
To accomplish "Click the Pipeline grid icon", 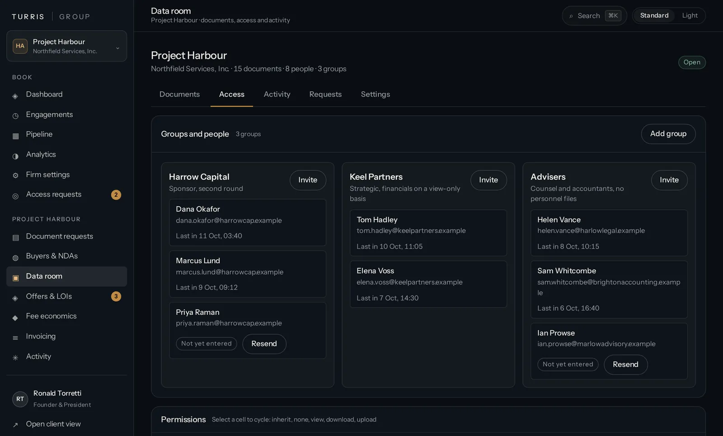I will [x=15, y=136].
